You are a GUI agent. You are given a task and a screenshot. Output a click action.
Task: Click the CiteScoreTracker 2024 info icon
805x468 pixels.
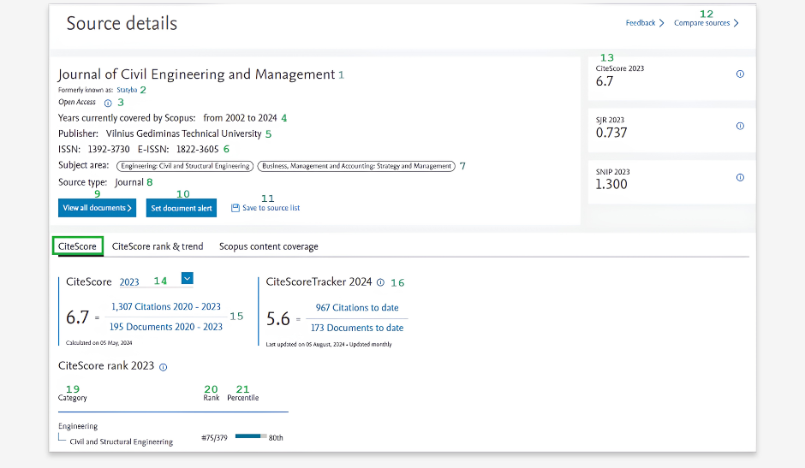[x=380, y=282]
